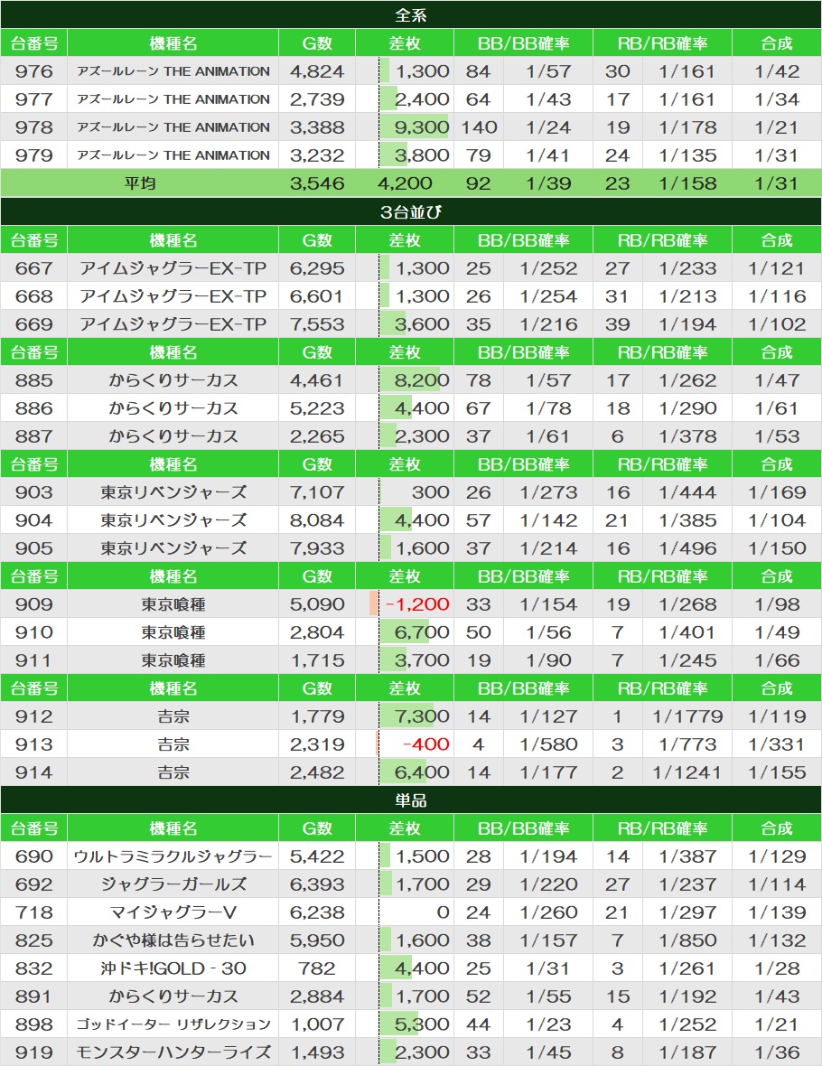Image resolution: width=822 pixels, height=1066 pixels.
Task: Click machine number 891
Action: [x=33, y=996]
